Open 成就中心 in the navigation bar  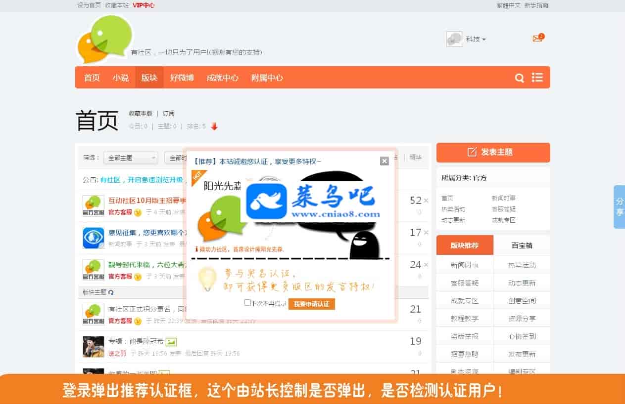point(222,78)
